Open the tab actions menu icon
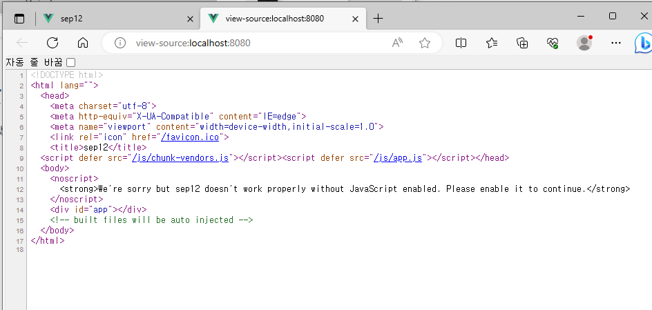Viewport: 652px width, 310px height. 19,19
